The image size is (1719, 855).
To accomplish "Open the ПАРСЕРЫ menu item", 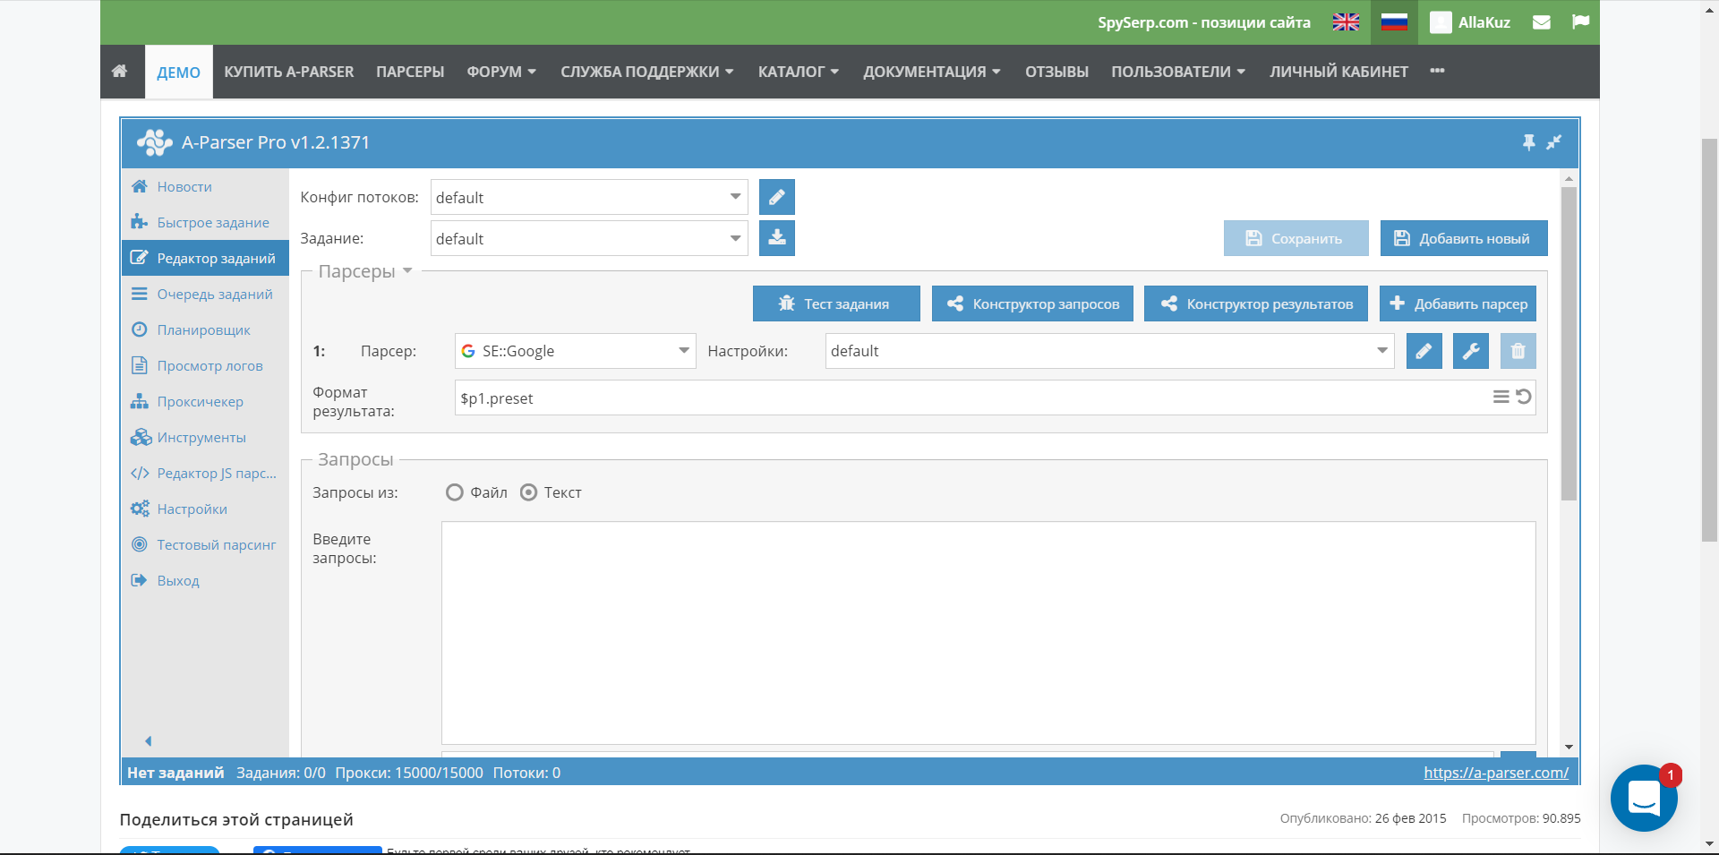I will tap(410, 72).
